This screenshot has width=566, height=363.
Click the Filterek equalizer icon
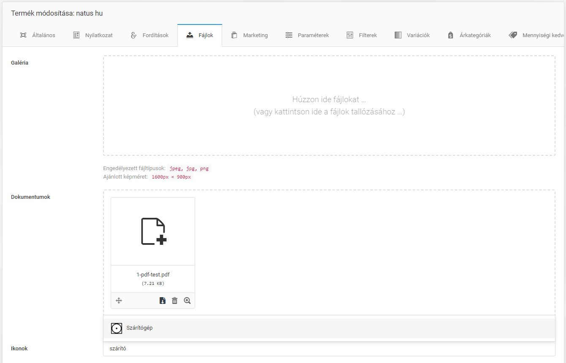point(350,35)
